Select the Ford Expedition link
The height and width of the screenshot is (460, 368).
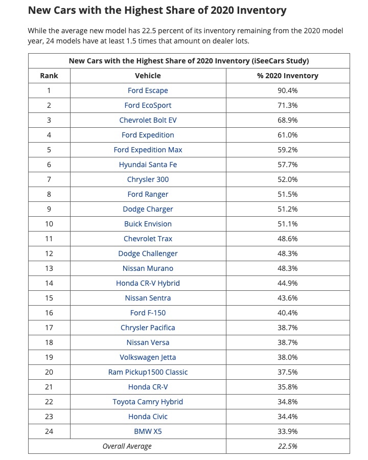pyautogui.click(x=148, y=135)
